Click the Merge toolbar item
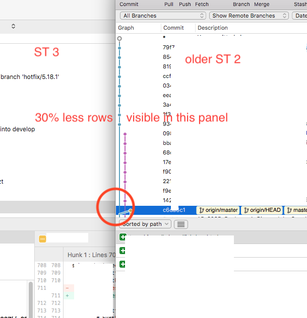This screenshot has width=307, height=318. tap(262, 4)
